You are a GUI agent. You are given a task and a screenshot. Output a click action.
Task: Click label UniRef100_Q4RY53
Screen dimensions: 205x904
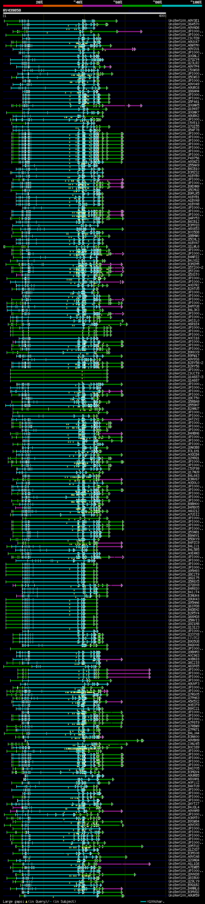click(x=184, y=218)
